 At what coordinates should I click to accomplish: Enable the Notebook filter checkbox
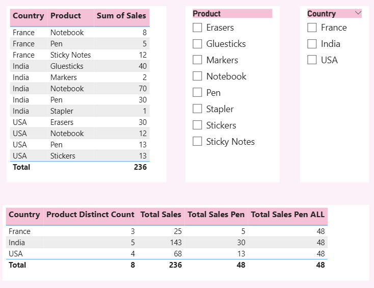coord(197,76)
